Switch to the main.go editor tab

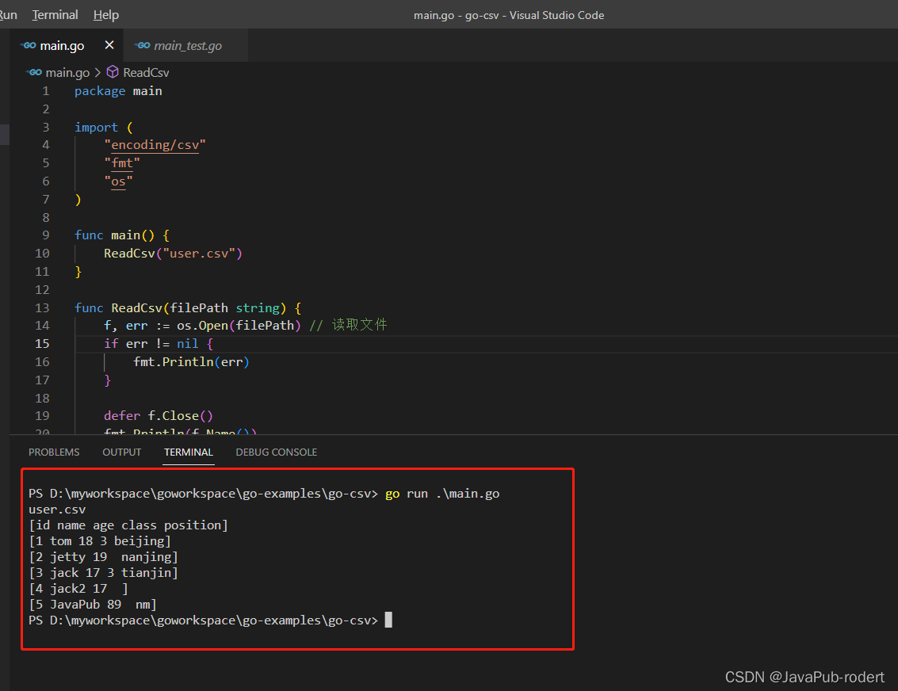click(62, 46)
